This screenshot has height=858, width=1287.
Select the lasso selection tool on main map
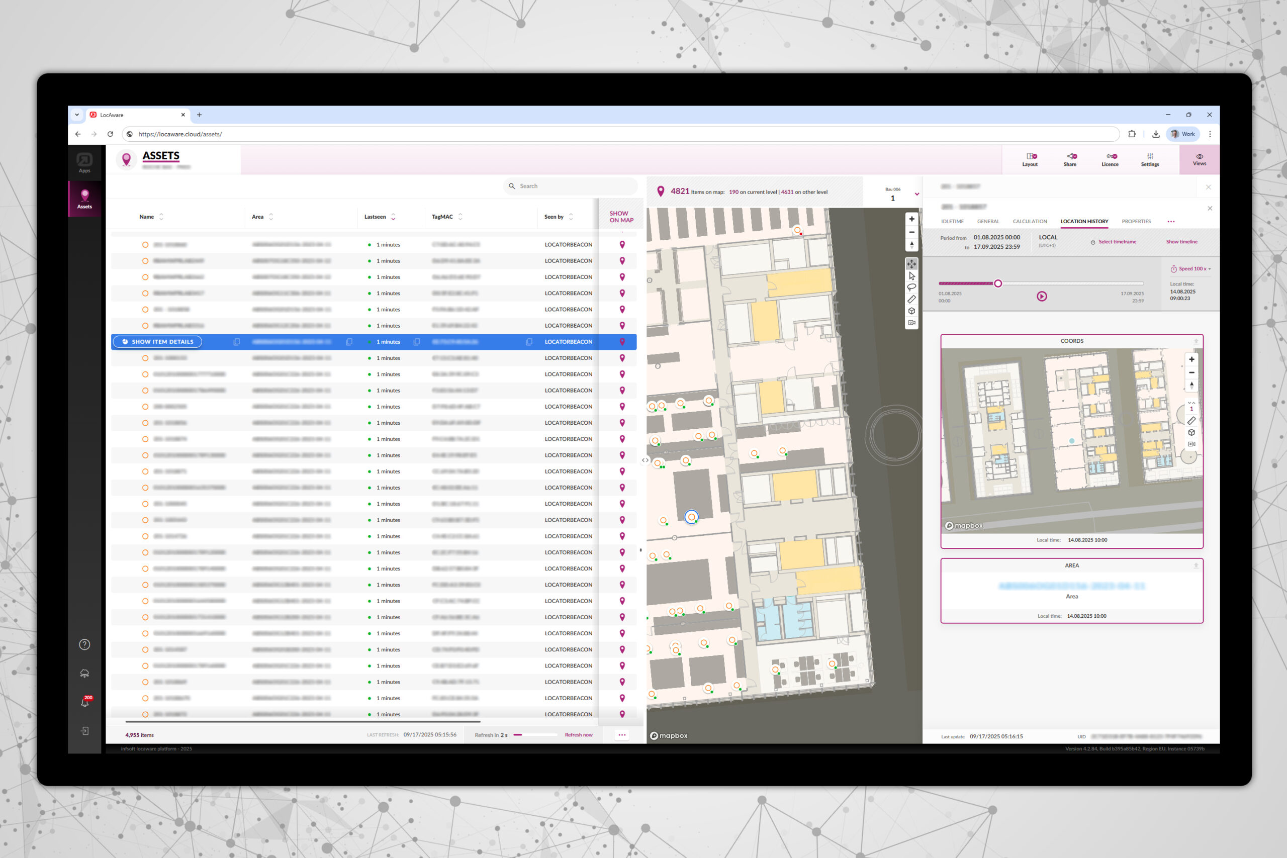(911, 288)
